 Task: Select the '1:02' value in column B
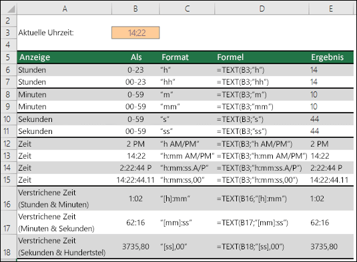[x=135, y=199]
